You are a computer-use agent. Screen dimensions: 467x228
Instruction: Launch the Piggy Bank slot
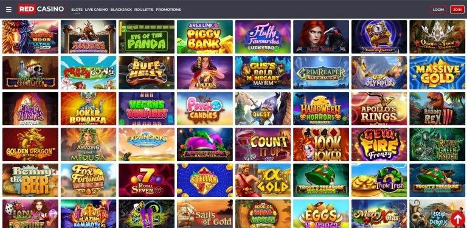[205, 37]
